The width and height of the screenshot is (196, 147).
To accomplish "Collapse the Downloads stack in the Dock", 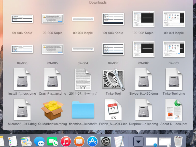I will [138, 141].
